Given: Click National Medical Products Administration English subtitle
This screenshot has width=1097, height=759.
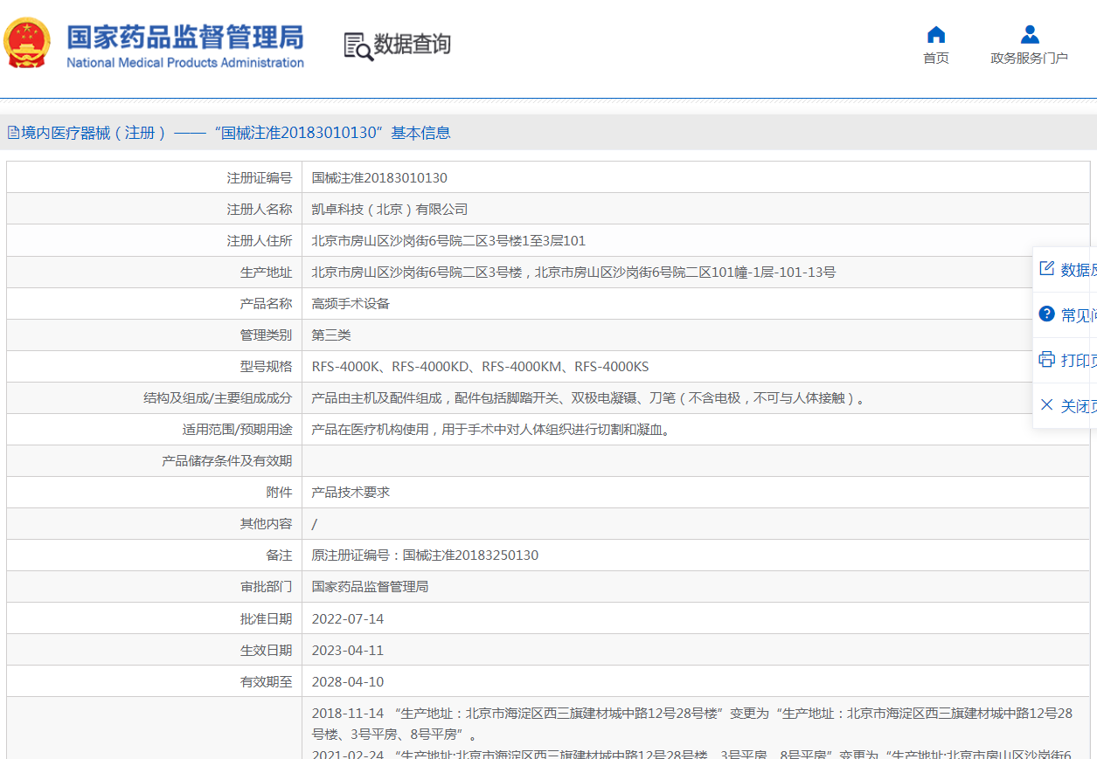Looking at the screenshot, I should 185,63.
